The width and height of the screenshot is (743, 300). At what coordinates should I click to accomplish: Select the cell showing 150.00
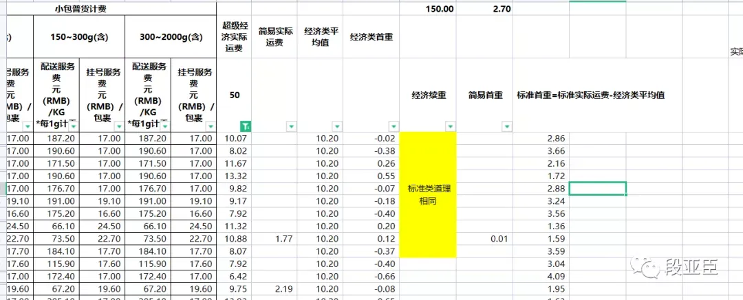tap(429, 8)
